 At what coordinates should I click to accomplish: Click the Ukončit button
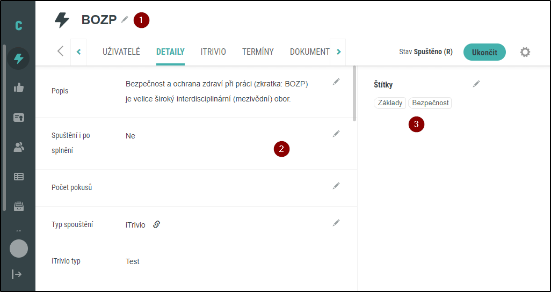pyautogui.click(x=484, y=53)
